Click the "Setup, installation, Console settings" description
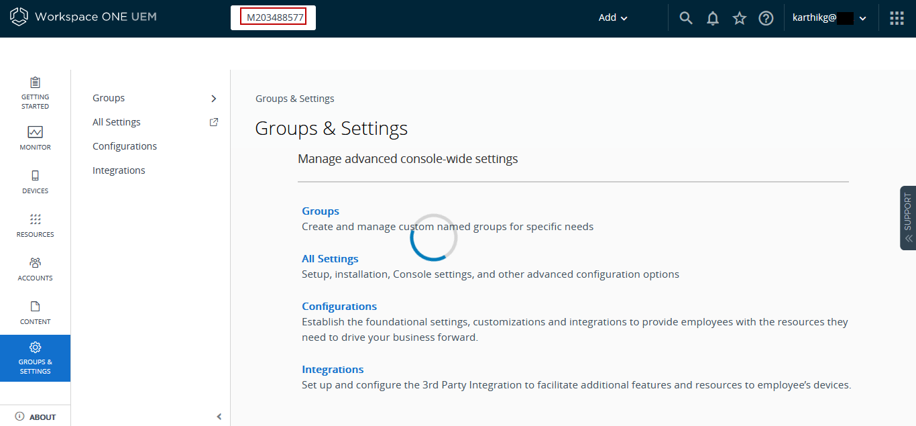The height and width of the screenshot is (426, 916). coord(491,274)
